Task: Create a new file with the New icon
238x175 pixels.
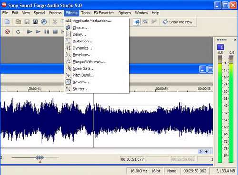Action: pos(7,22)
